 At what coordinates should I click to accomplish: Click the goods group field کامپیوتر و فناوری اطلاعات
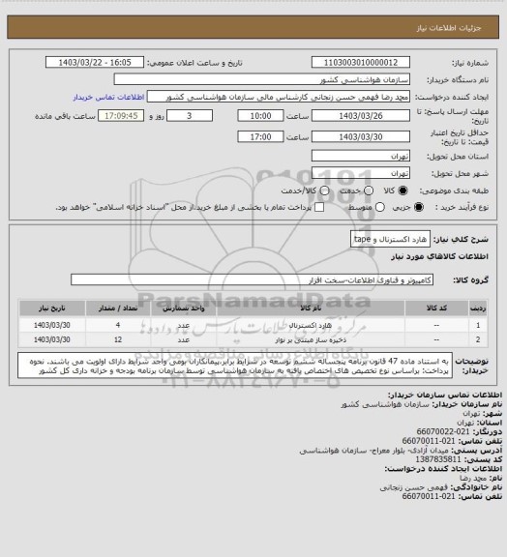(252, 279)
